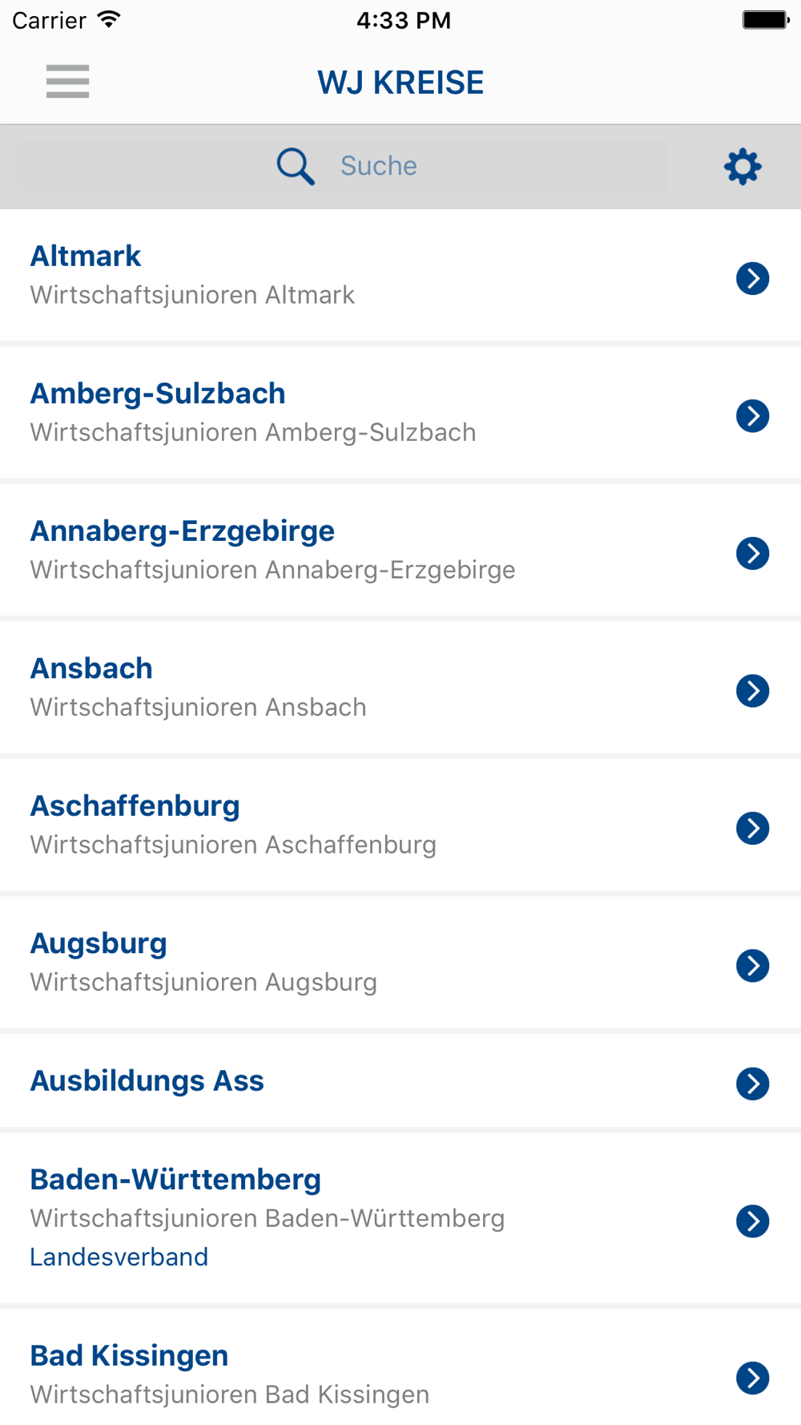Select the Bad Kissingen title
Viewport: 801px width, 1425px height.
130,1356
